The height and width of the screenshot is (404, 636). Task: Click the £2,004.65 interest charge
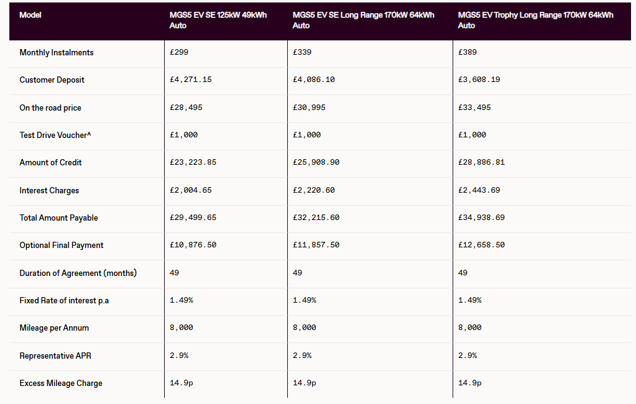click(x=191, y=190)
